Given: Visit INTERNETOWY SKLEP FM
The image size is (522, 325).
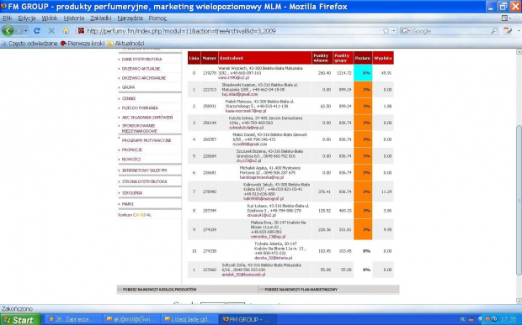Looking at the screenshot, I should tap(144, 170).
